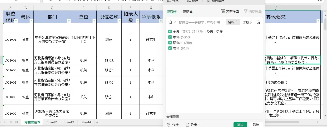The height and width of the screenshot is (127, 327).
Task: Click in the keyword search field of filter
Action: [x=199, y=22]
